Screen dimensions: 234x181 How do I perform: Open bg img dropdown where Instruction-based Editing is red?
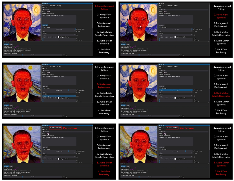(x=59, y=31)
